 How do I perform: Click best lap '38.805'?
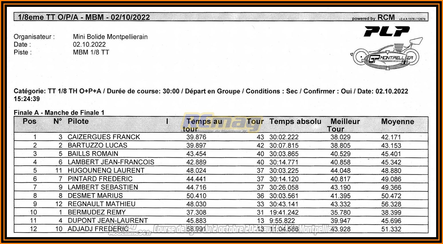341,145
